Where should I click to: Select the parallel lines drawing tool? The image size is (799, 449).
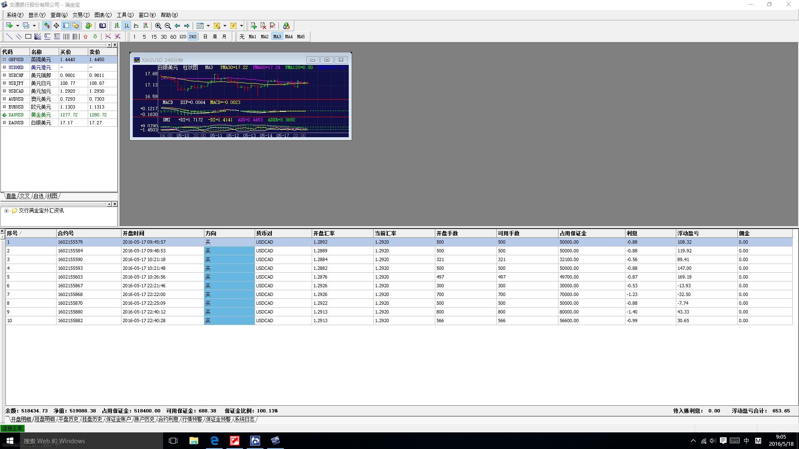pos(19,37)
